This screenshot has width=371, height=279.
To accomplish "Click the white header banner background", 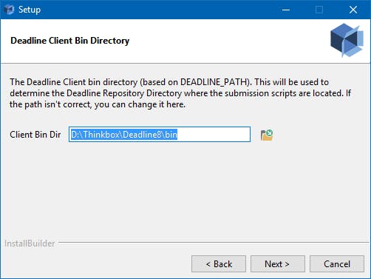I will tap(222, 41).
